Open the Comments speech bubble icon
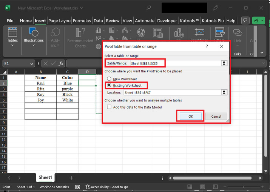Screen dimensions: 270x192 (x=245, y=21)
